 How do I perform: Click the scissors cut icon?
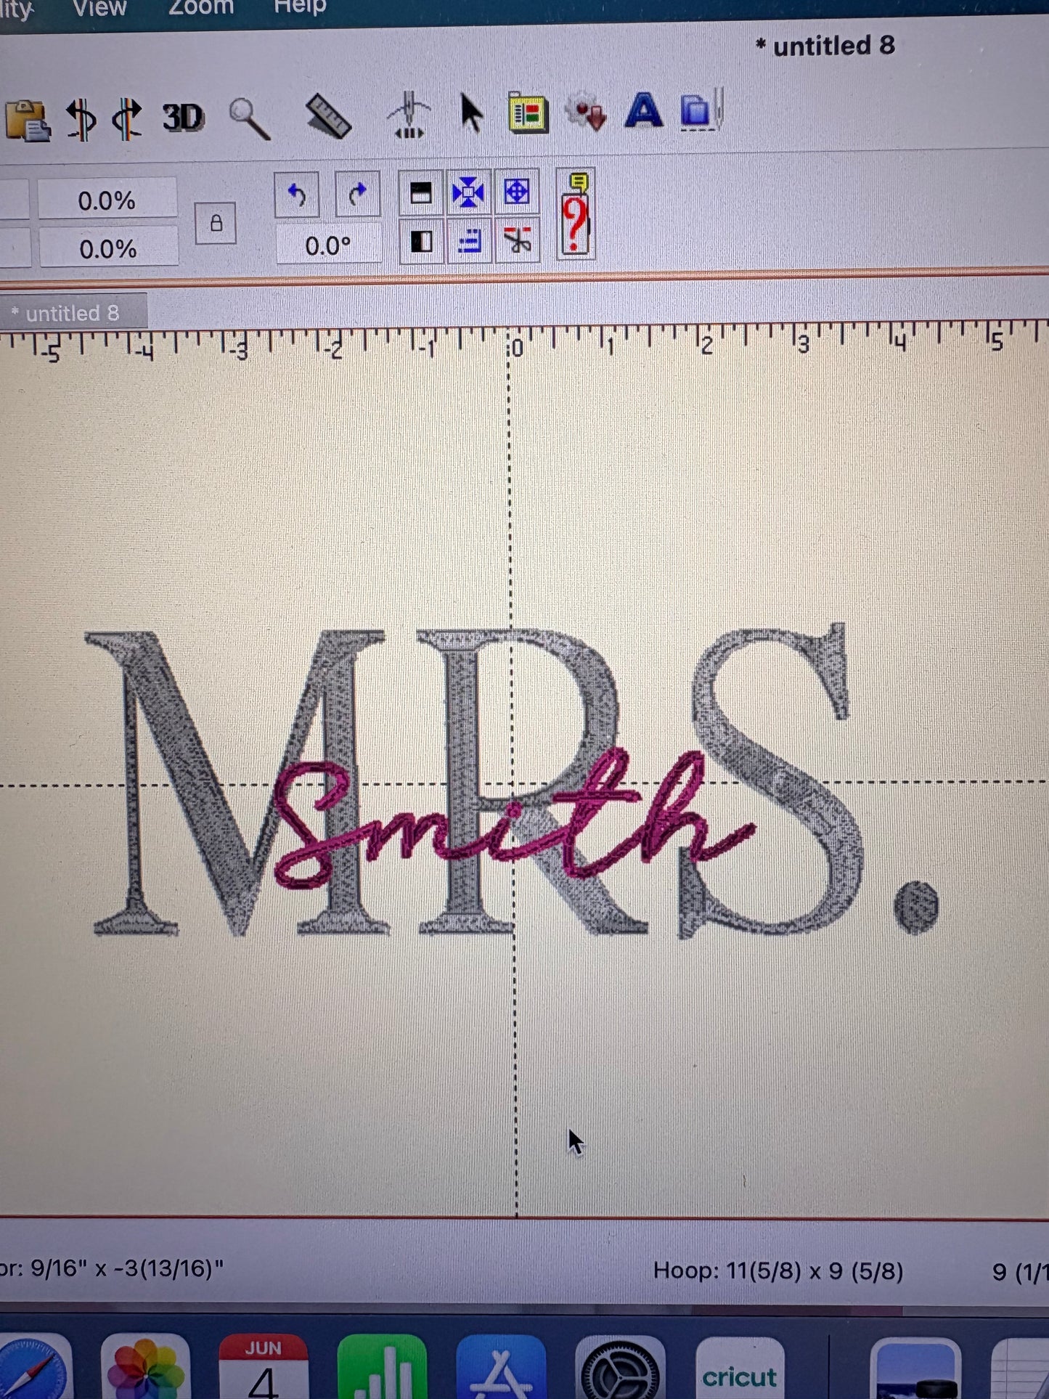click(x=516, y=240)
